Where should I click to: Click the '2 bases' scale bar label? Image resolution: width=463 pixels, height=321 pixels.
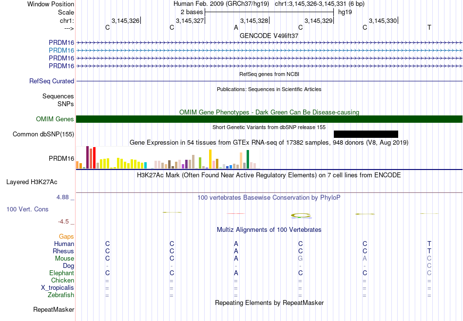[192, 12]
